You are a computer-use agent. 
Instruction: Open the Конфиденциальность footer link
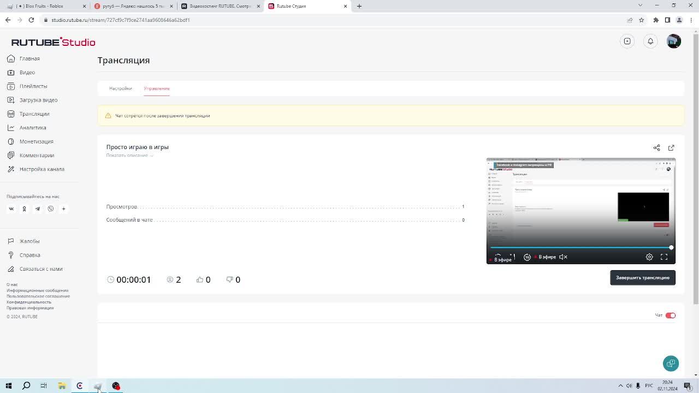coord(29,302)
